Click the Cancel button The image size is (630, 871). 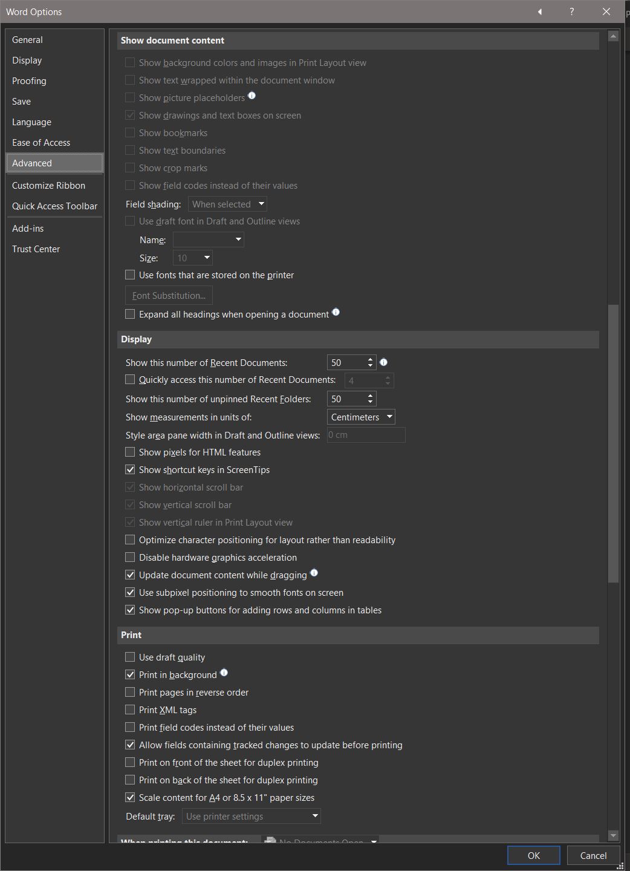[593, 855]
